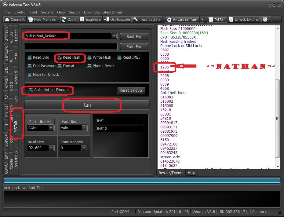Select the HTC side tab
The image size is (284, 217).
click(x=11, y=62)
